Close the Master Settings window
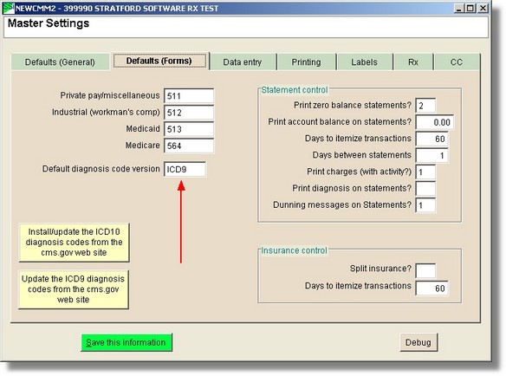This screenshot has height=376, width=506. (x=483, y=8)
